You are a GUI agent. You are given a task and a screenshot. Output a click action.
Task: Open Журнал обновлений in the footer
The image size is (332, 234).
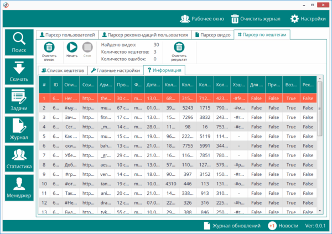[x=232, y=226]
